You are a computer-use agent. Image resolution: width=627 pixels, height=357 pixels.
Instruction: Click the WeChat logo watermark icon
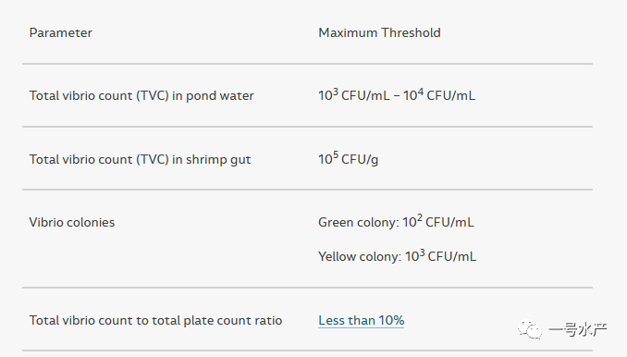click(530, 328)
